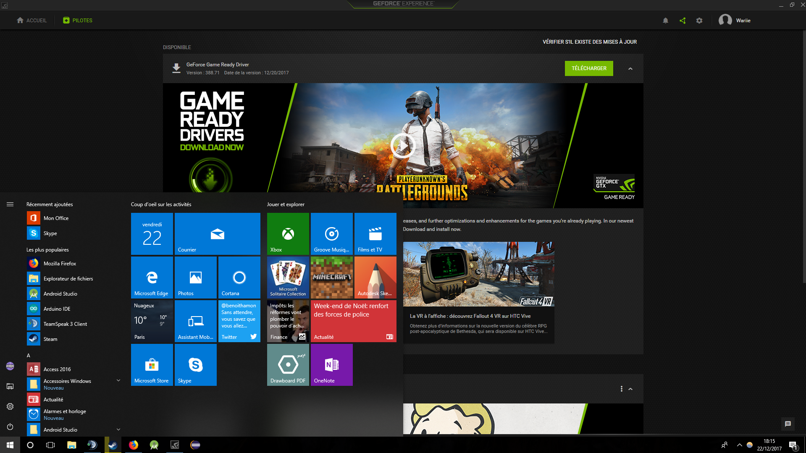
Task: Click the TÉLÉCHARGER driver button
Action: (589, 68)
